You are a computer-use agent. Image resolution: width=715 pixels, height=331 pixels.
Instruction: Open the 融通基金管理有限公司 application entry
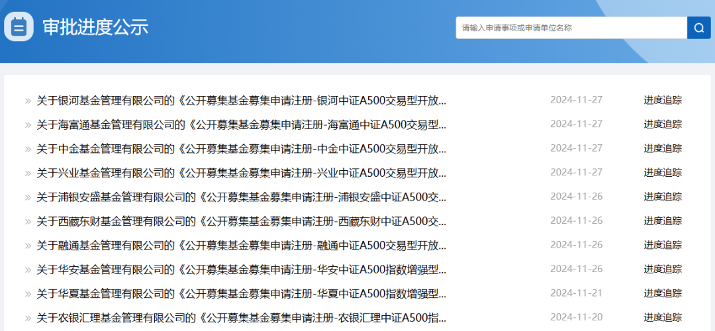(241, 246)
